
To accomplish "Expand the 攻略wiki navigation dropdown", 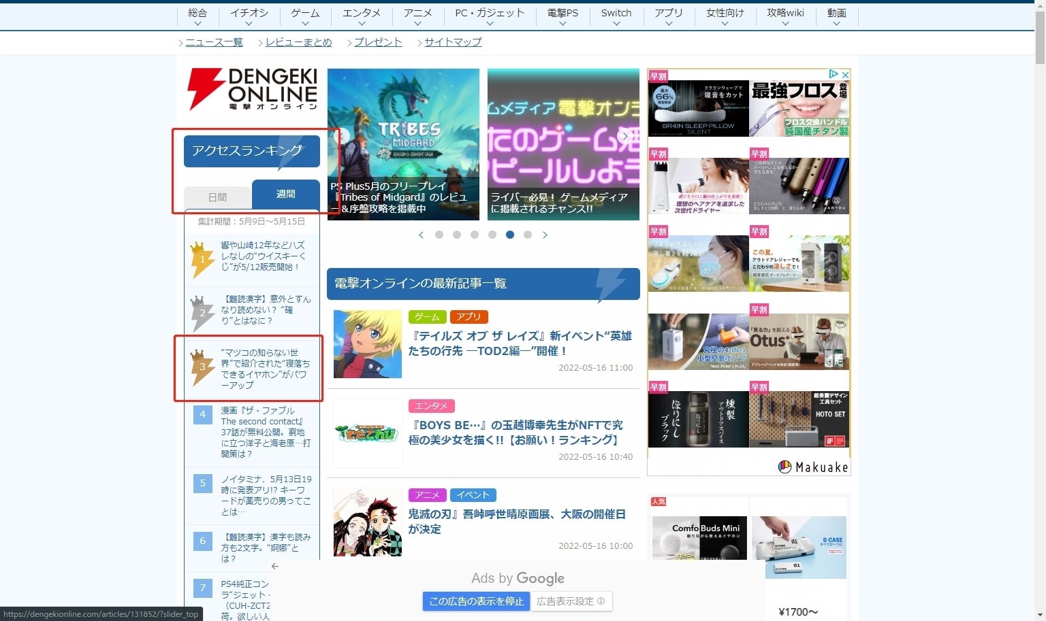I will 785,17.
